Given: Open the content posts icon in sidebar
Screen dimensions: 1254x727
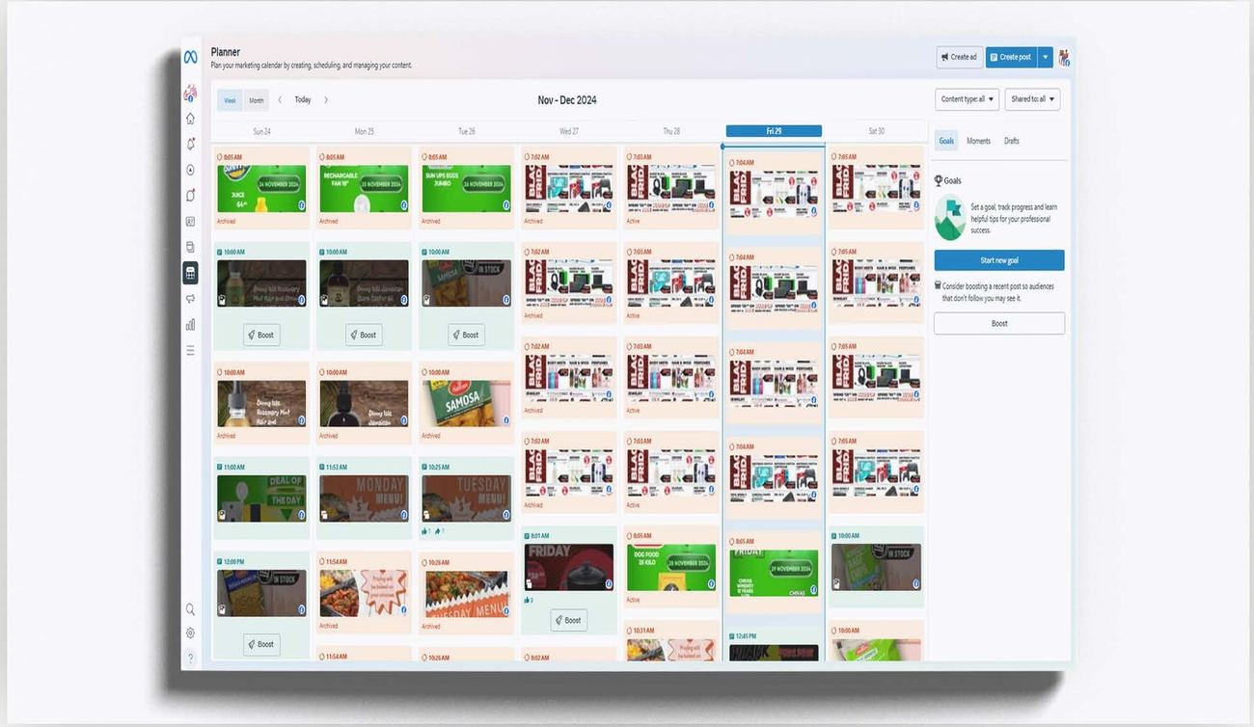Looking at the screenshot, I should [190, 247].
